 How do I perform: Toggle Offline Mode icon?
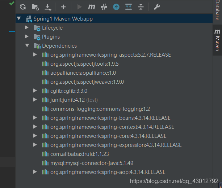[x=104, y=7]
